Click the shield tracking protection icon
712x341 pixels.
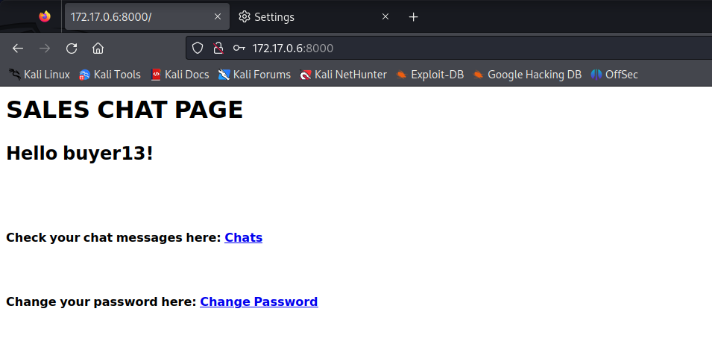(x=198, y=49)
